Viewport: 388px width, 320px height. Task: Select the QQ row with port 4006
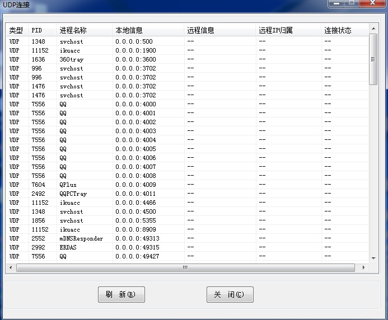click(188, 158)
